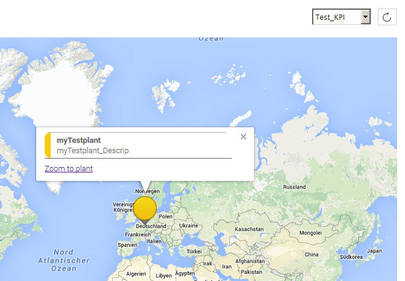405x281 pixels.
Task: Click the Deutschland label on map
Action: coord(151,226)
